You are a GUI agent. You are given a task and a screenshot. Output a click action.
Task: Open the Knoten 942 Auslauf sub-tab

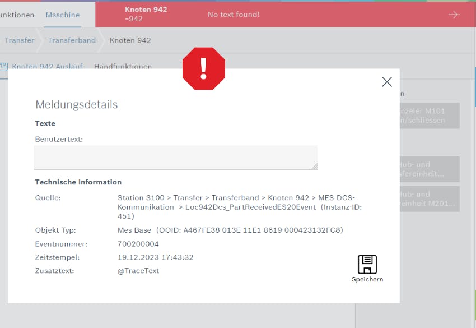pos(47,66)
